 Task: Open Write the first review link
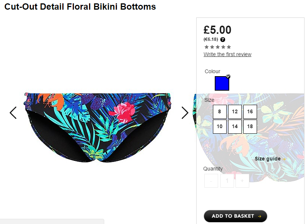coord(227,54)
